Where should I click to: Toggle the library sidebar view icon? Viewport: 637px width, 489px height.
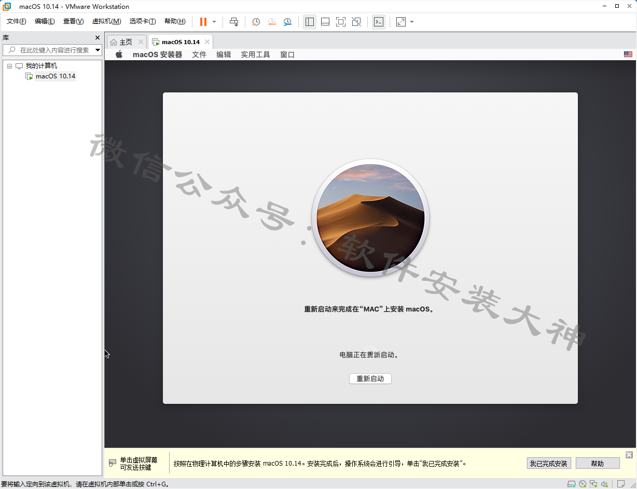click(x=310, y=22)
